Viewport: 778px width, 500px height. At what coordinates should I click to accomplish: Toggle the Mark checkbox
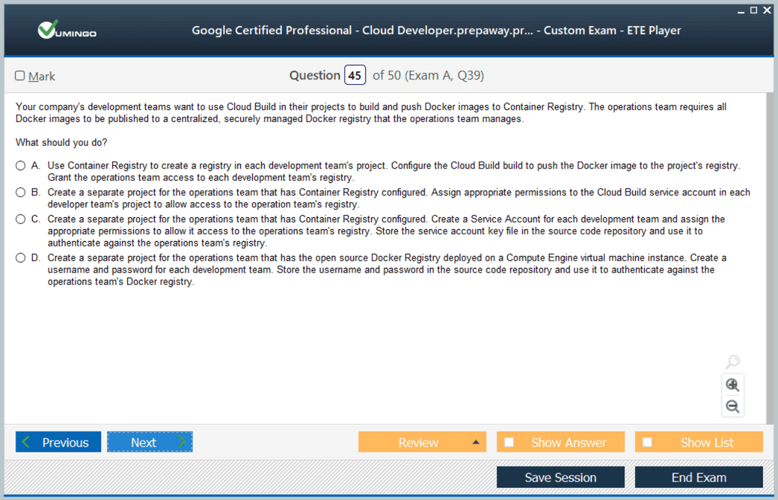[x=20, y=76]
